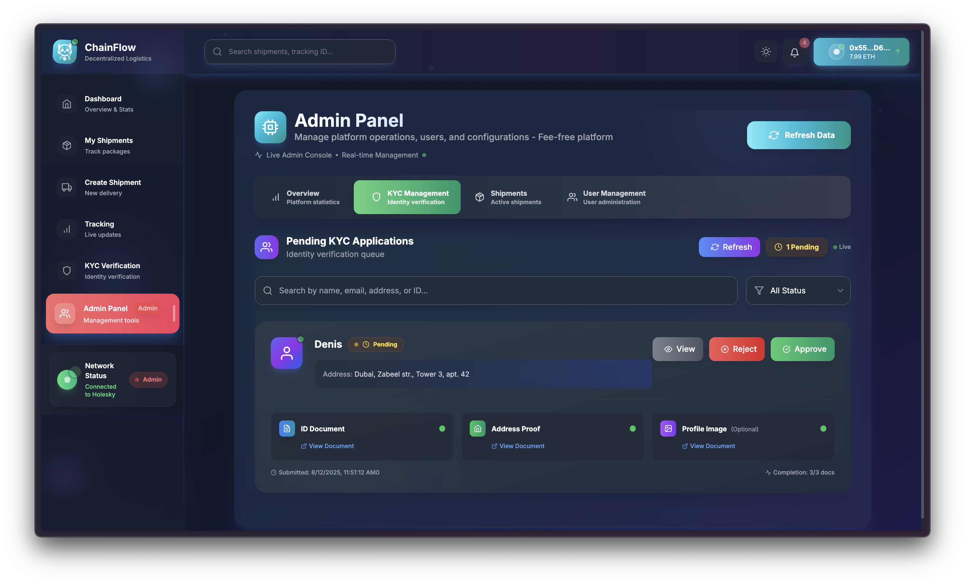The image size is (965, 583).
Task: Click the chevron arrow in All Status
Action: tap(840, 291)
